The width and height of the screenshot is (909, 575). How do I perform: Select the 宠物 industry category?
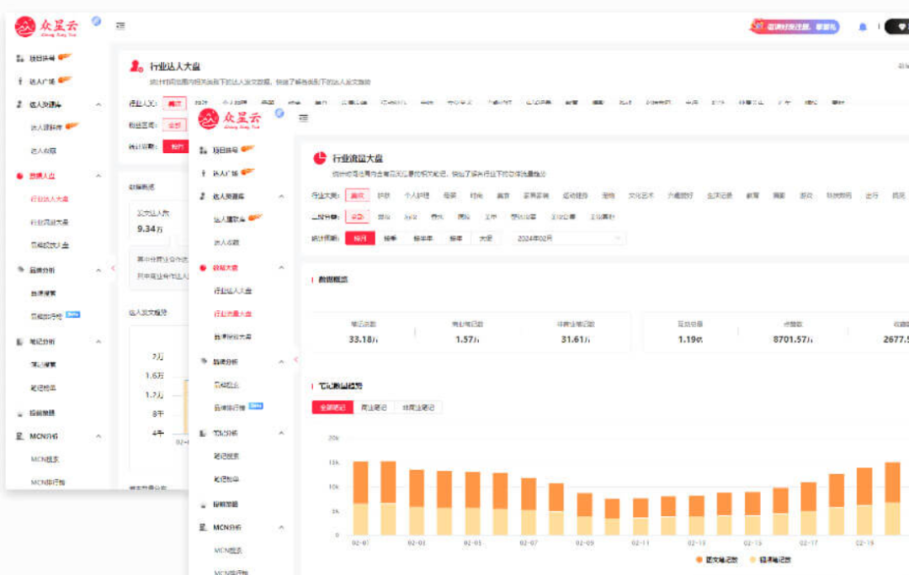click(x=609, y=196)
